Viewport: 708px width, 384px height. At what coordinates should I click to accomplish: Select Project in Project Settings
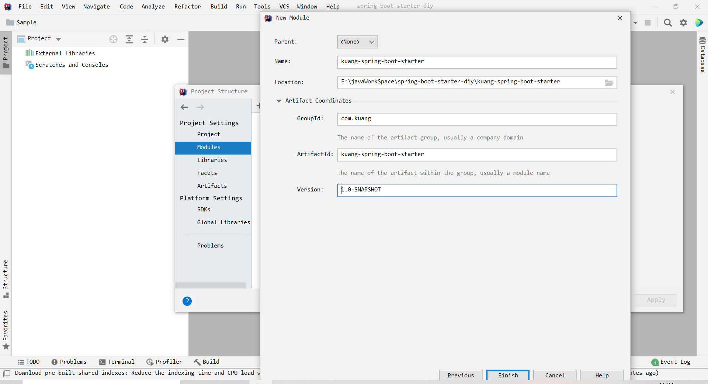[209, 134]
